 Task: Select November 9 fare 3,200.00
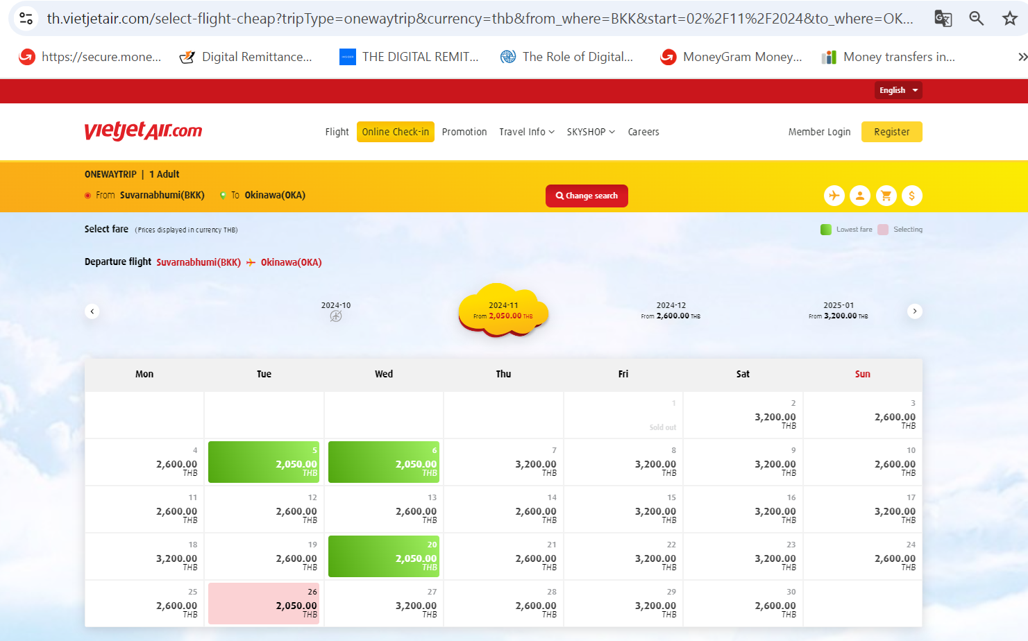coord(743,462)
